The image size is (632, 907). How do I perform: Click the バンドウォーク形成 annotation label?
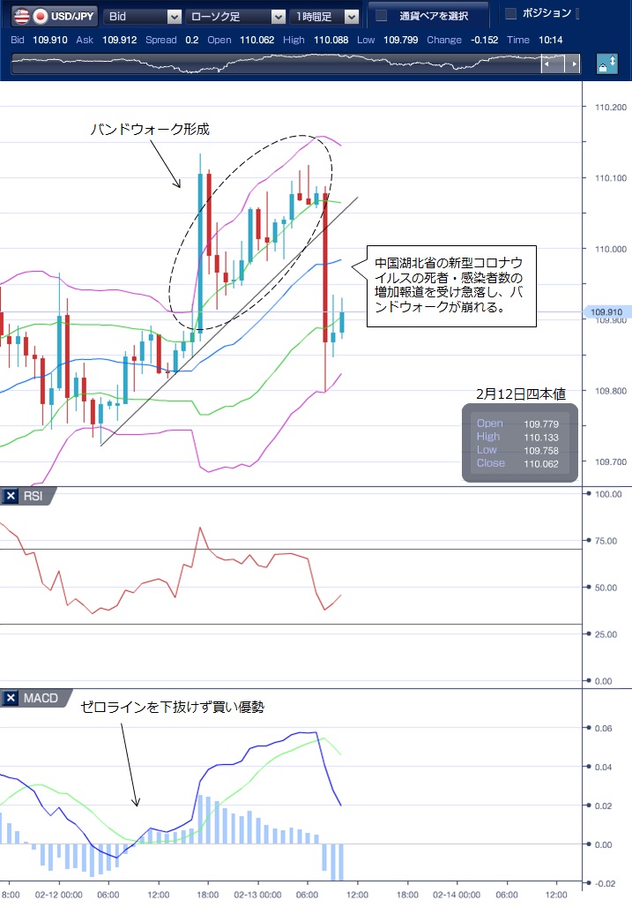coord(150,130)
